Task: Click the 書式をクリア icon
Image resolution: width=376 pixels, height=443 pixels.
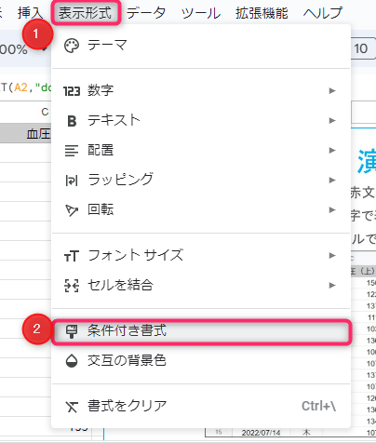Action: tap(72, 407)
